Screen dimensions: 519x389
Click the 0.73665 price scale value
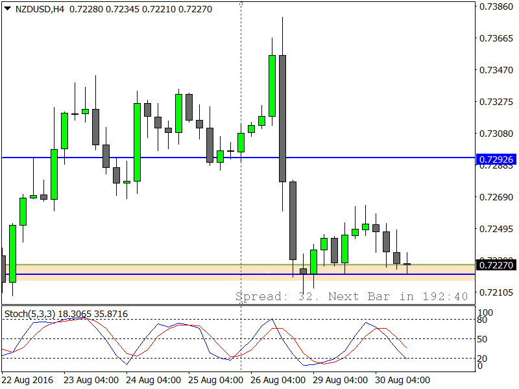496,38
